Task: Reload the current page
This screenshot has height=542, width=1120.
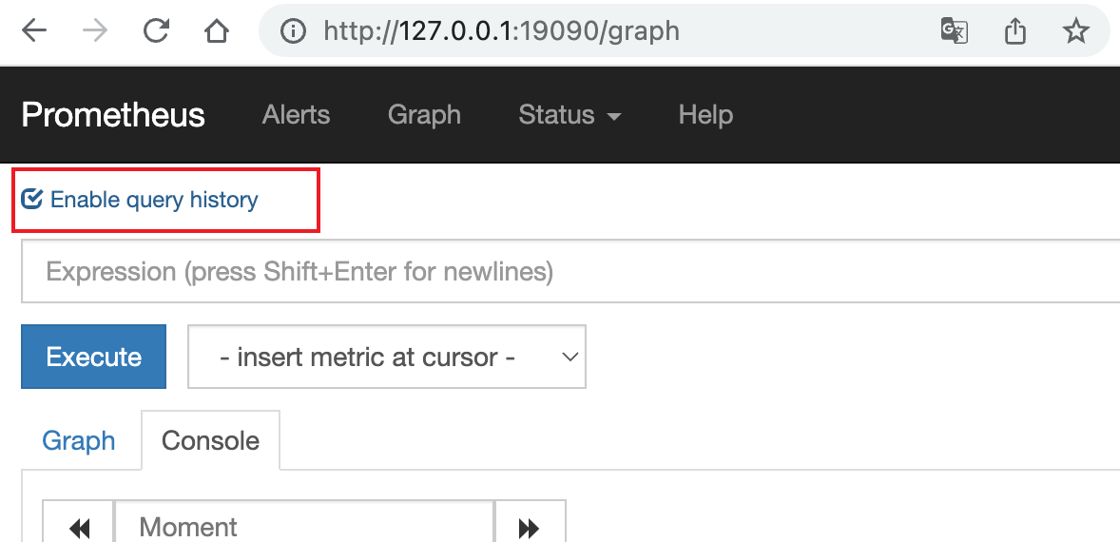Action: (x=156, y=31)
